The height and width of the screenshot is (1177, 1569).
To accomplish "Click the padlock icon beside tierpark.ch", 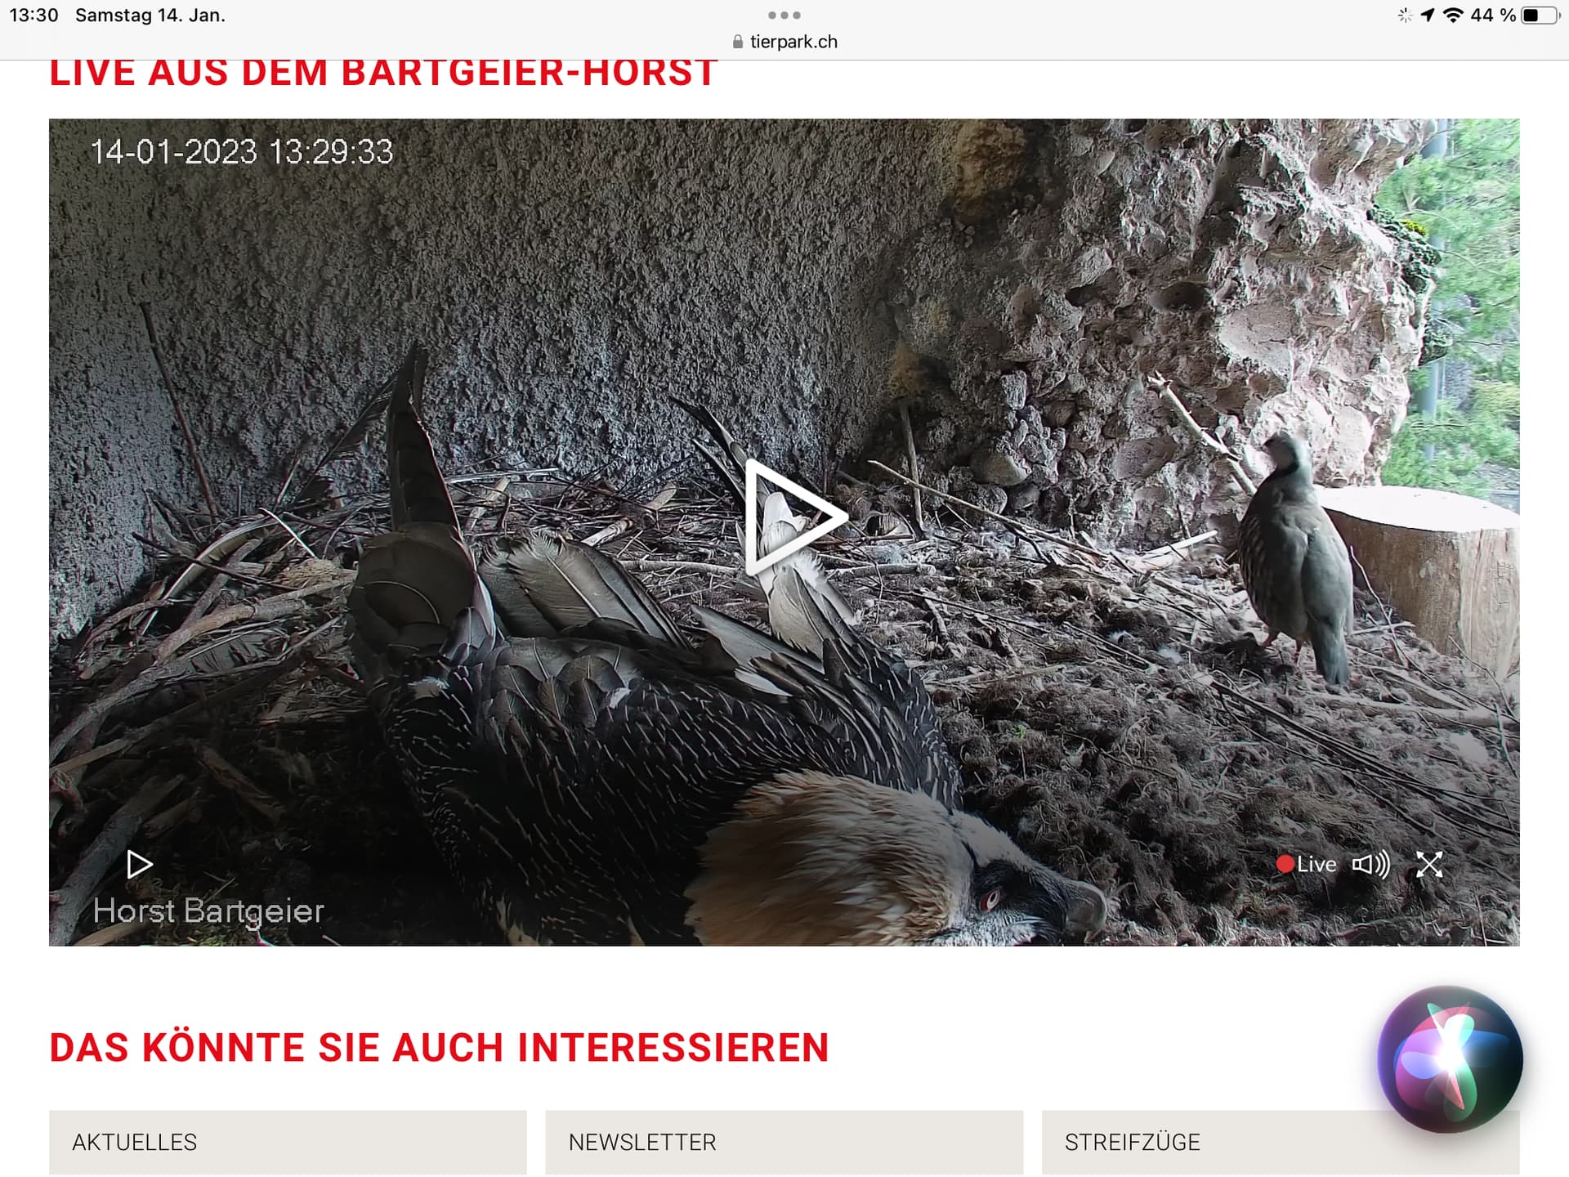I will 738,42.
